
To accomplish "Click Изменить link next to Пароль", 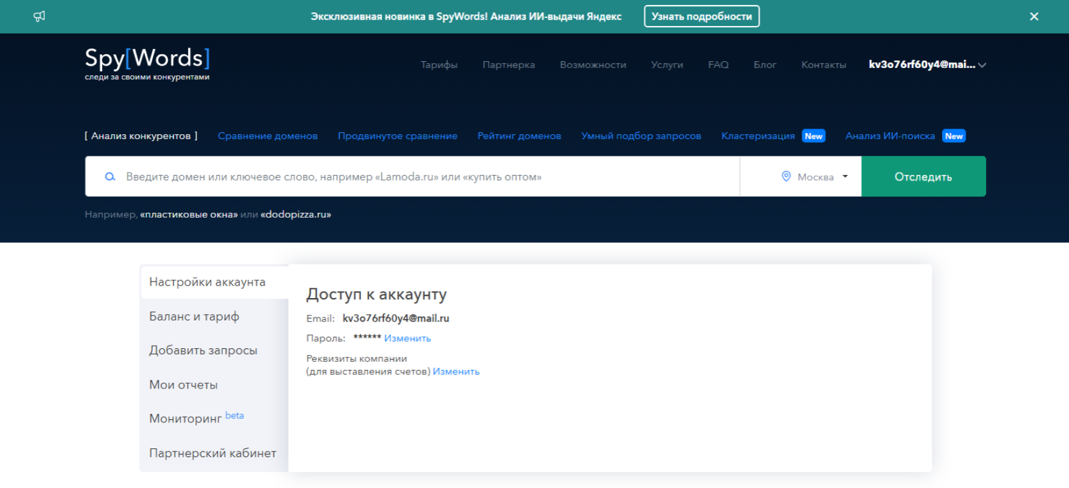I will point(408,338).
